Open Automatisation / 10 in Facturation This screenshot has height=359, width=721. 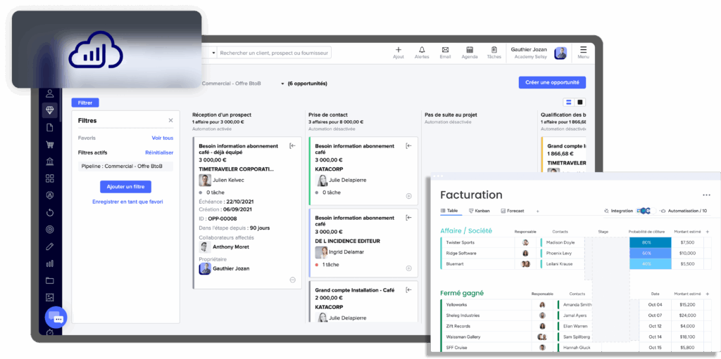[683, 211]
